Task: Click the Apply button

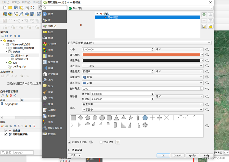Action: click(x=192, y=155)
